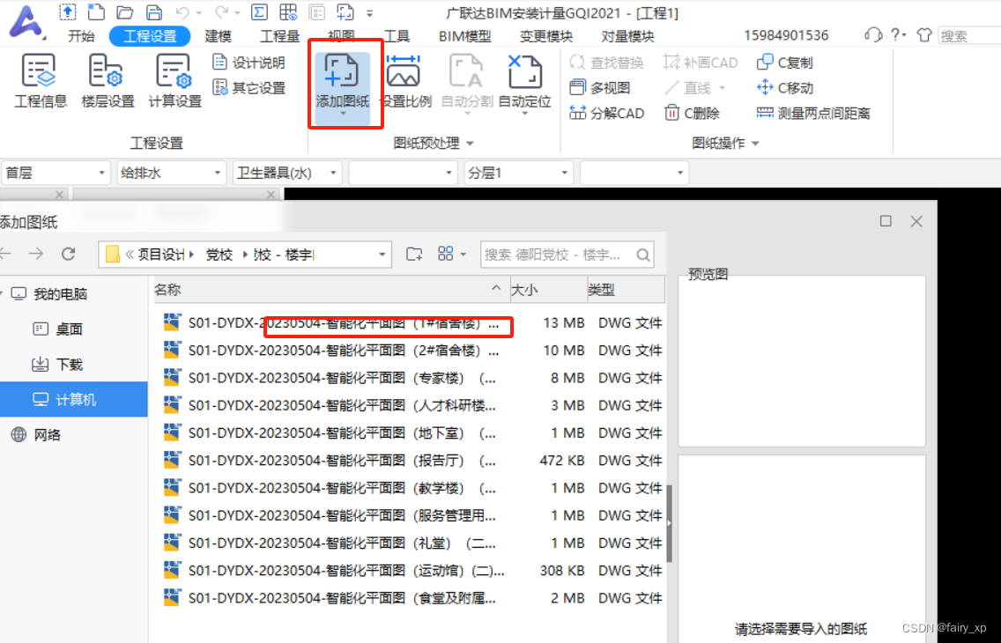Screen dimensions: 1001x643
Task: Open the 卫生器具(水) component dropdown
Action: (287, 173)
